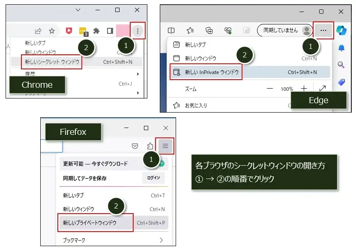Click the bell icon in Edge's sidebar
This screenshot has width=356, height=250.
click(x=341, y=48)
